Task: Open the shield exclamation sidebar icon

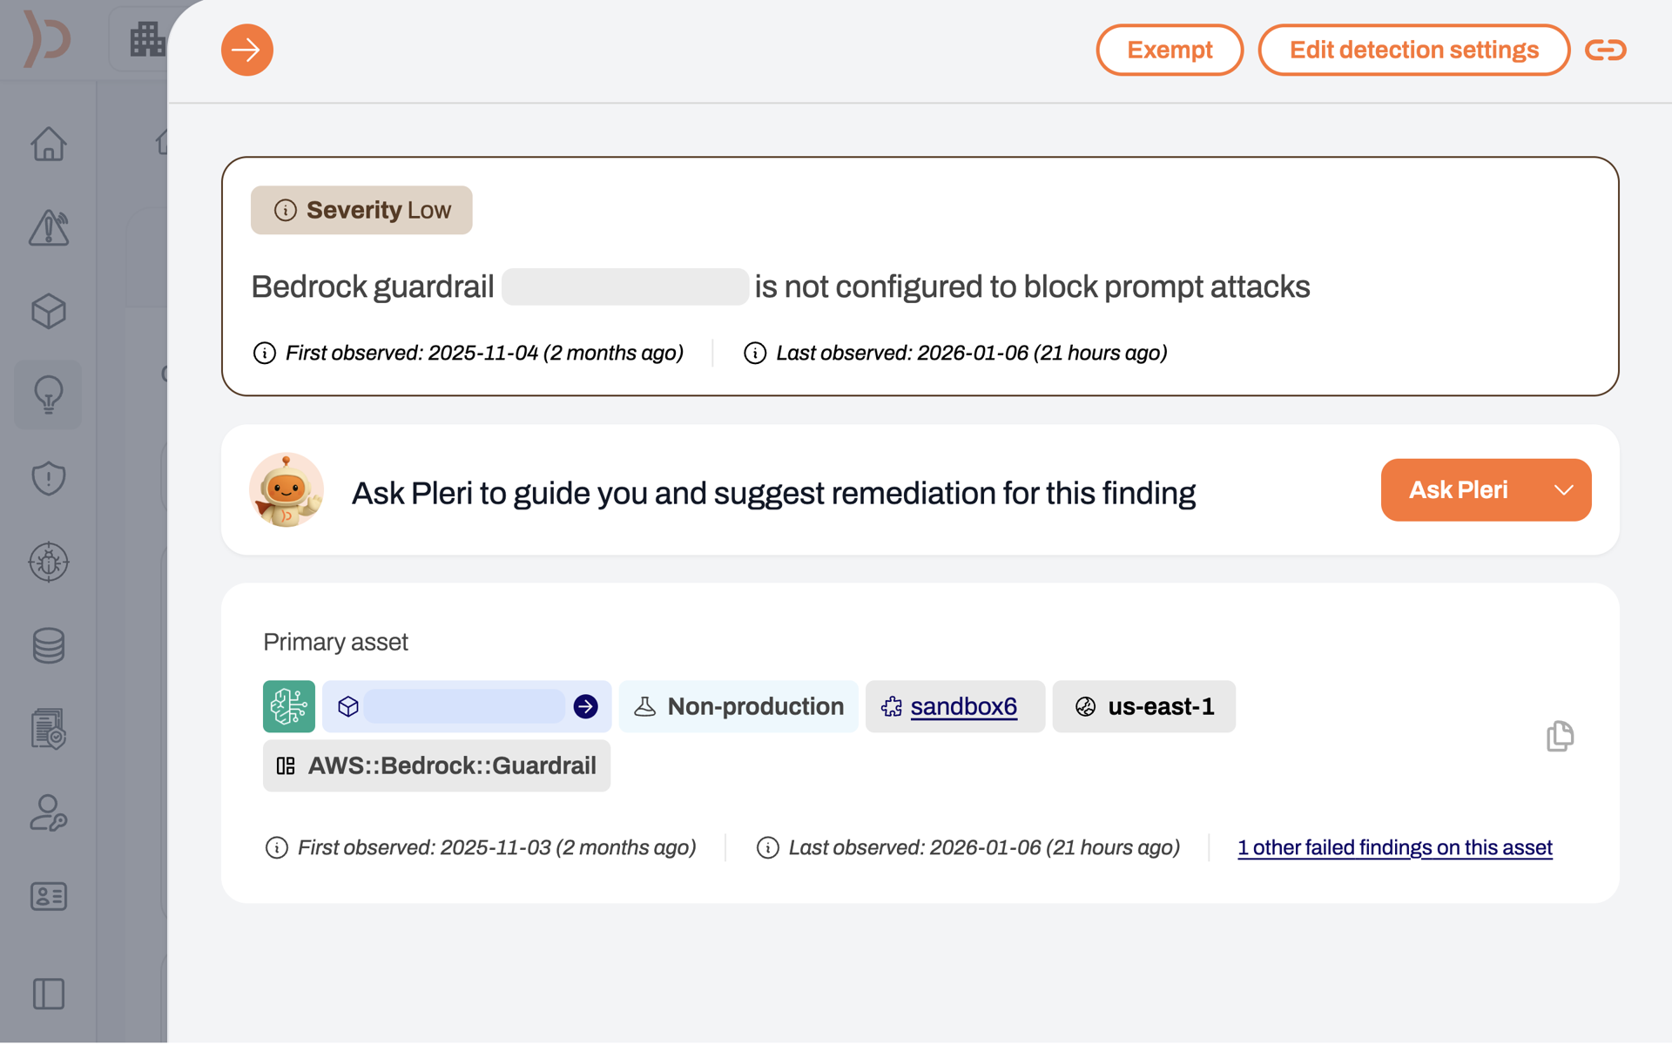Action: pyautogui.click(x=49, y=478)
